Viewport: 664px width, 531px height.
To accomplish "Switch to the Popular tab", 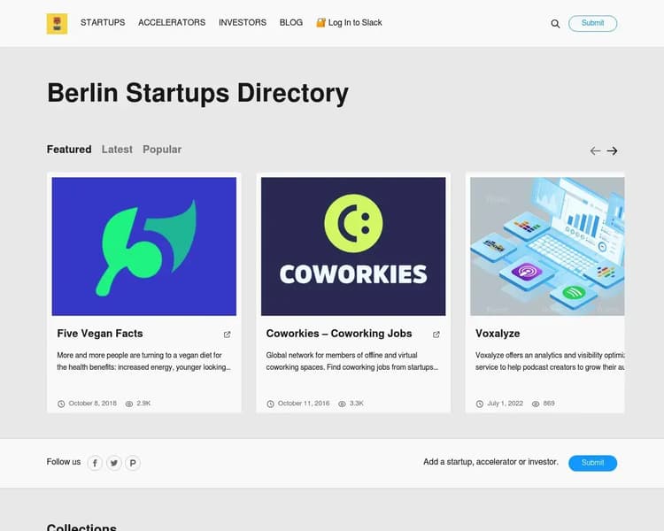I will coord(162,150).
